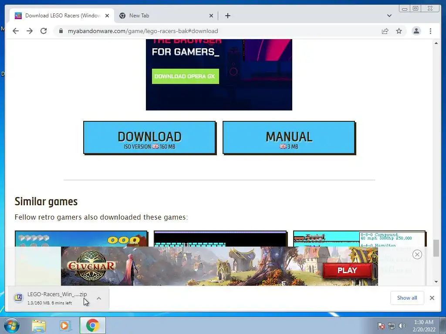Launch Windows Media Player from taskbar

(65, 326)
